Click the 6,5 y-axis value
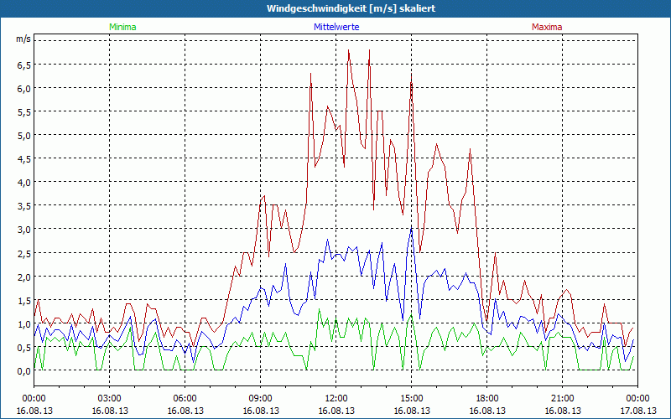The image size is (671, 419). (x=24, y=65)
